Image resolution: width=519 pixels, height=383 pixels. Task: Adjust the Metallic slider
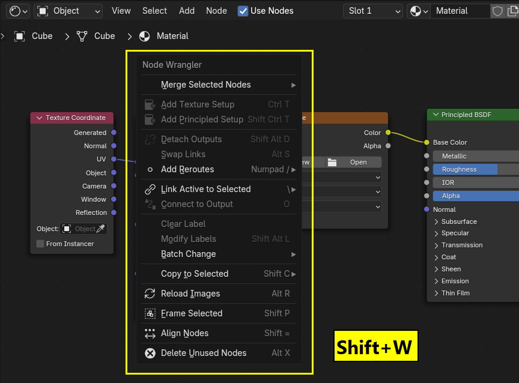476,156
